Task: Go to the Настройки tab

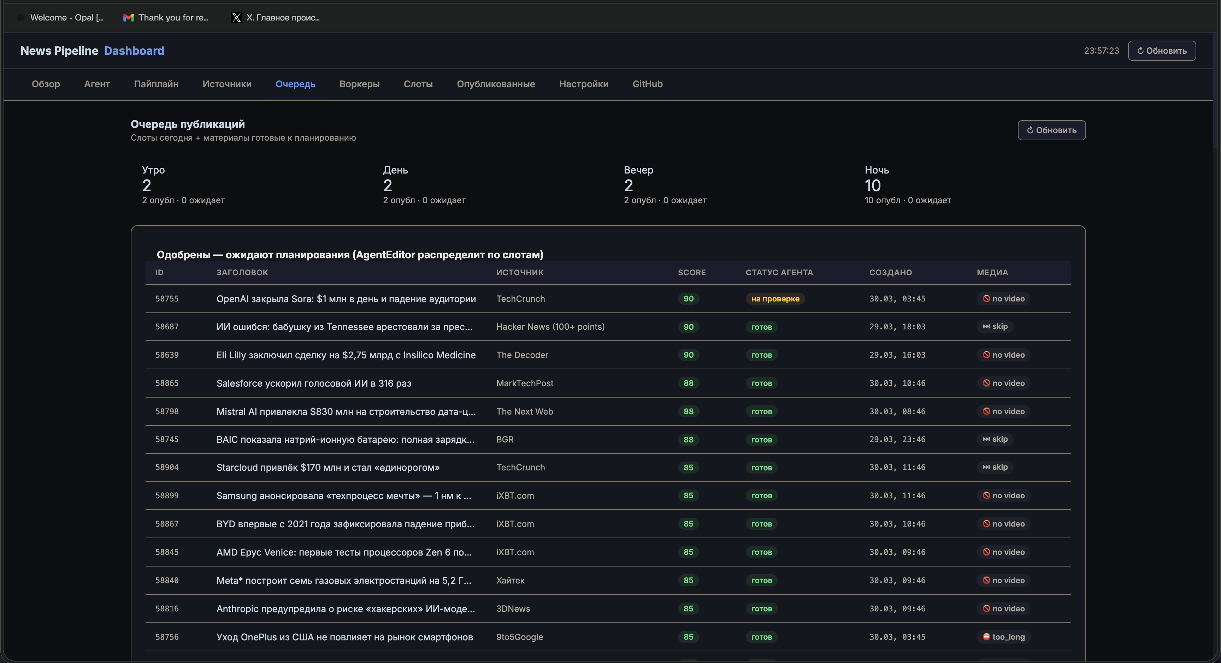Action: coord(584,84)
